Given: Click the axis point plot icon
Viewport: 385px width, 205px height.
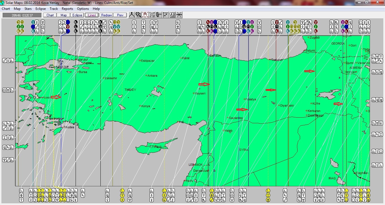Looking at the screenshot, I should pos(166,15).
